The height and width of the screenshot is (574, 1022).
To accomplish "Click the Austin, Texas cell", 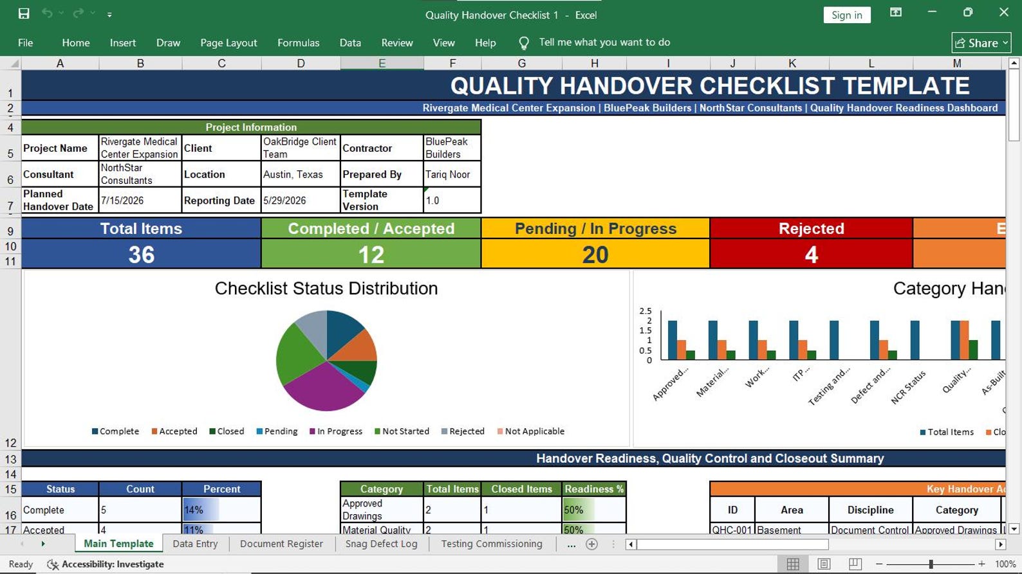I will [301, 174].
